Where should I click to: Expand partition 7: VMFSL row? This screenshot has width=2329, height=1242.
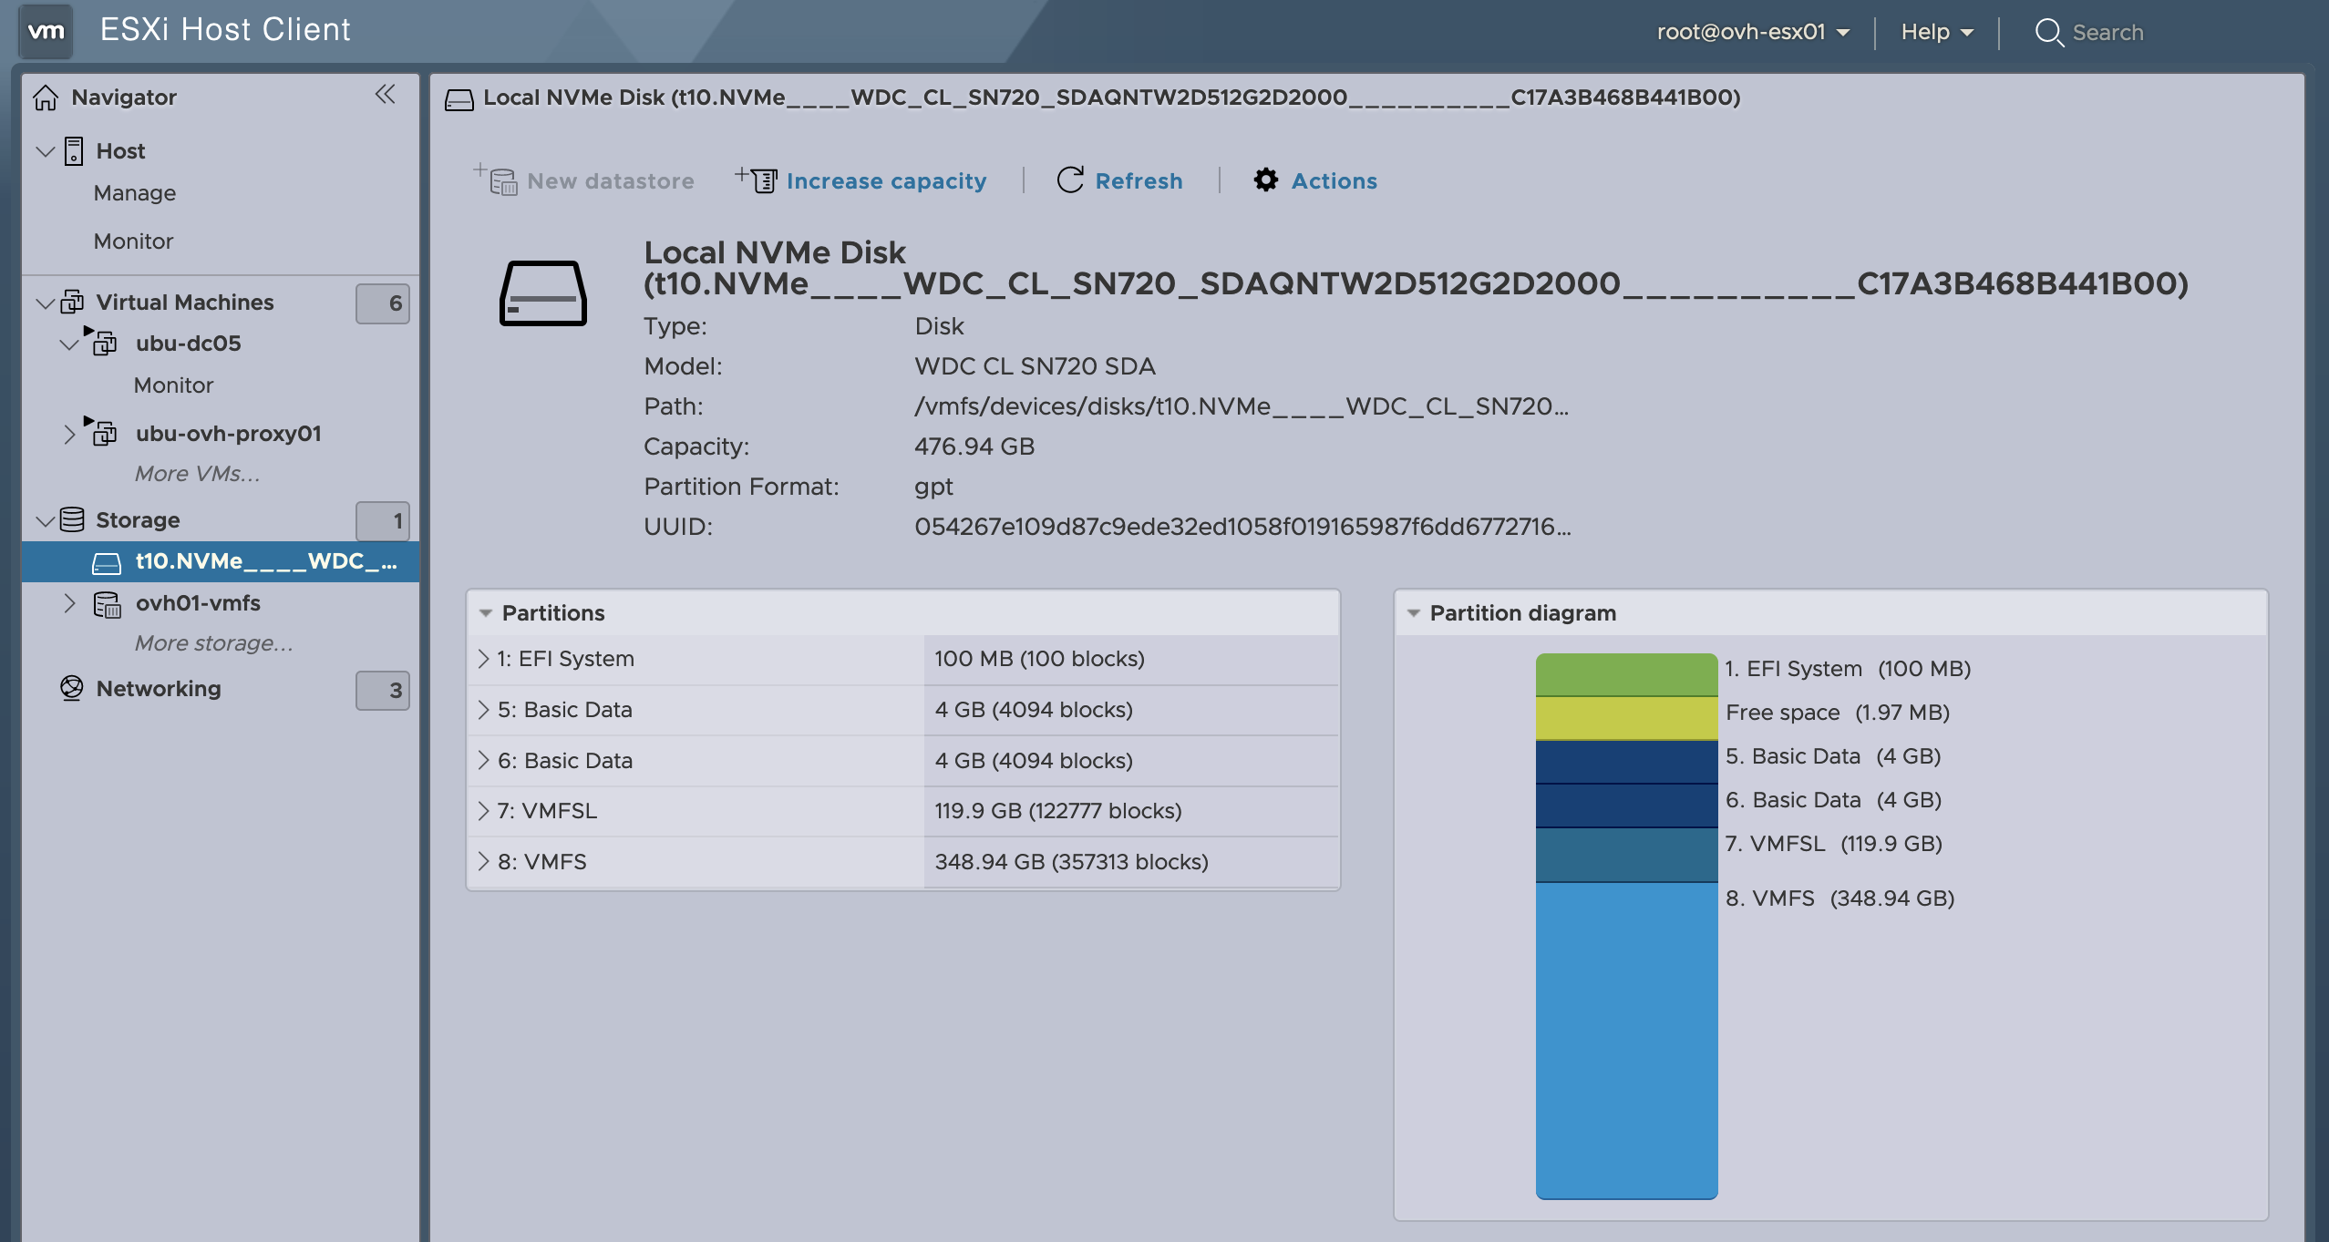click(483, 810)
